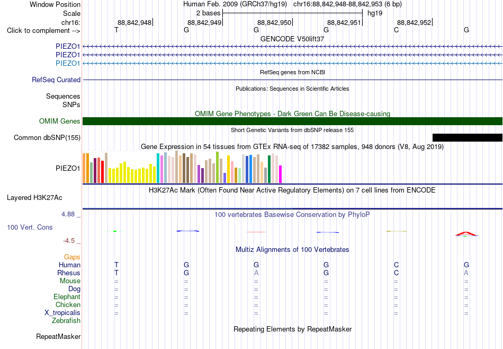This screenshot has height=349, width=503.
Task: Click 'RefSeq genes from NCBI' title
Action: [x=293, y=72]
